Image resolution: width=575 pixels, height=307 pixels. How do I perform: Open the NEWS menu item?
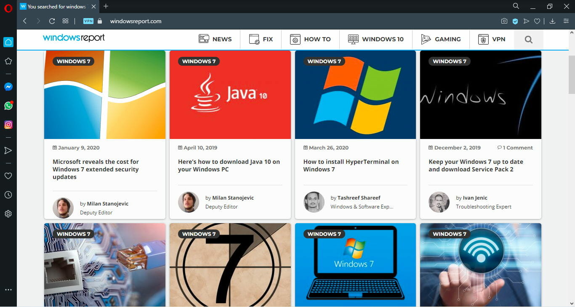(x=215, y=39)
